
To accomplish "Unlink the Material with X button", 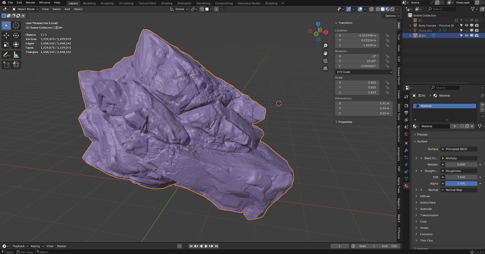I will tap(472, 126).
